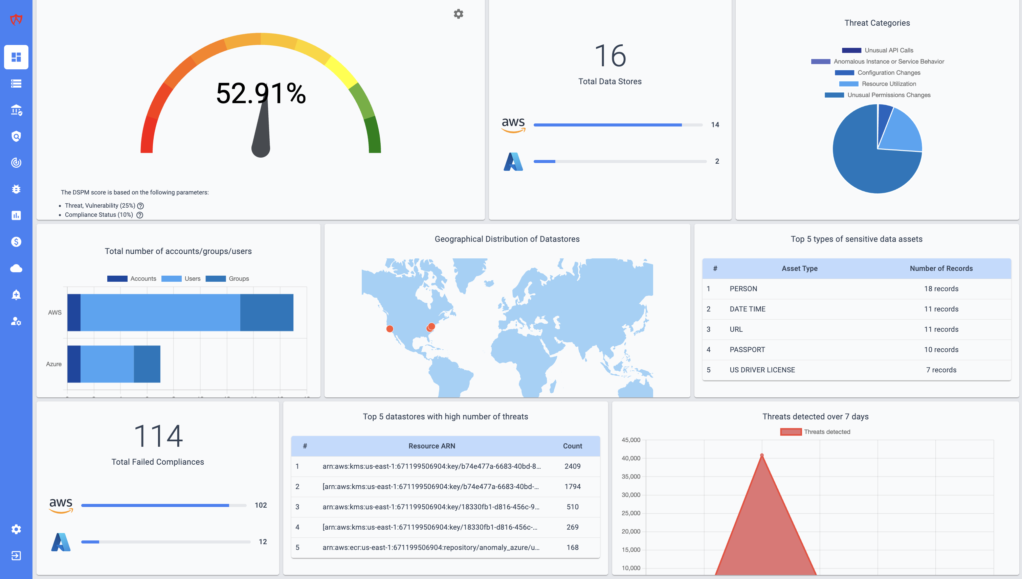This screenshot has height=579, width=1022.
Task: Open the alert bell sidebar icon
Action: point(16,295)
